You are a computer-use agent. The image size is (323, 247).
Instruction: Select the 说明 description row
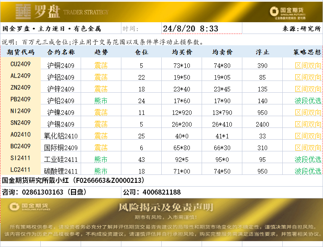tap(161, 40)
